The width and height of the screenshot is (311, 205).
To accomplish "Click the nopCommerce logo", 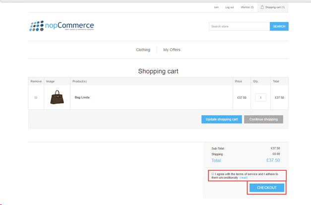I will tap(62, 26).
